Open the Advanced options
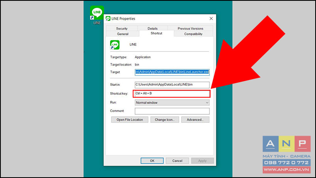316x178 pixels. click(195, 120)
